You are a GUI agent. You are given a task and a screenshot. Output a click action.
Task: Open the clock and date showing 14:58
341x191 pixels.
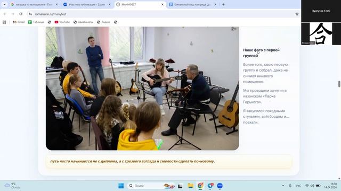coord(330,186)
